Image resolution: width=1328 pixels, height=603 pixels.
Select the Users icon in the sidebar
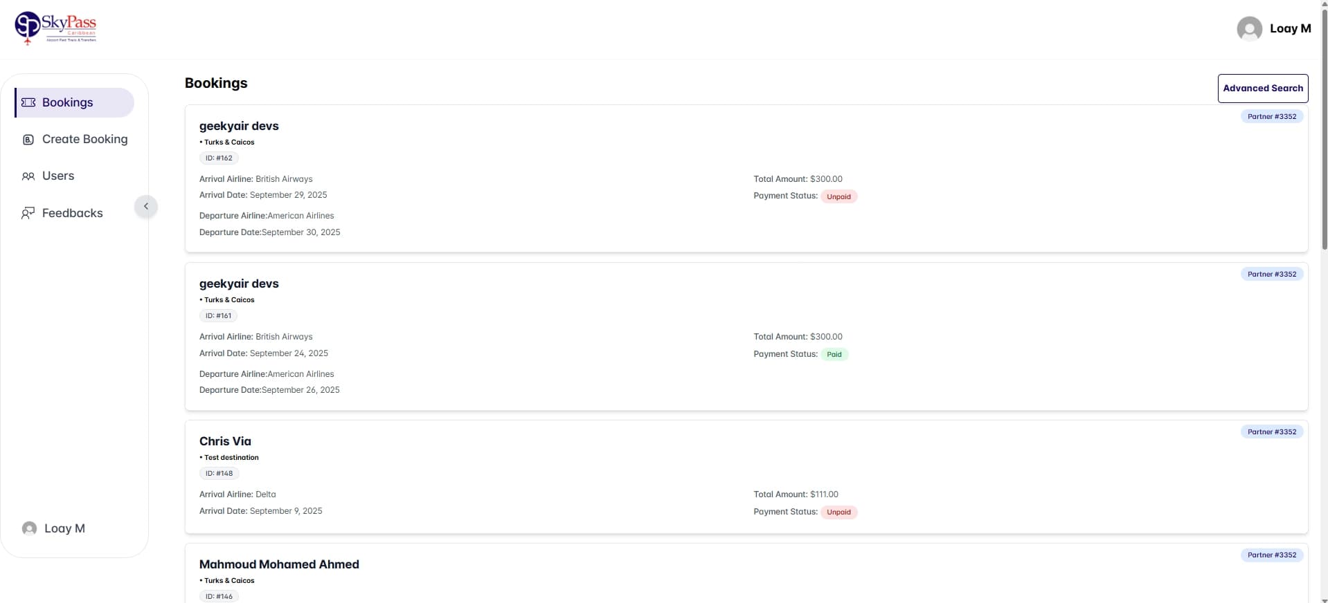point(28,176)
